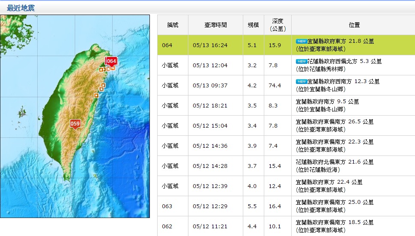
Task: Click the 規模 column header
Action: click(x=253, y=25)
